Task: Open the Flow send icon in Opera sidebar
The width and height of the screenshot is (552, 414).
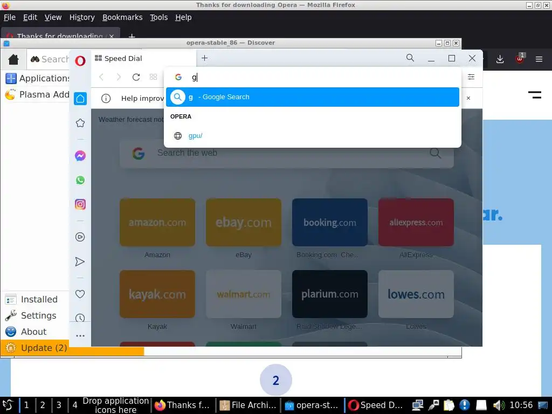Action: click(x=80, y=261)
